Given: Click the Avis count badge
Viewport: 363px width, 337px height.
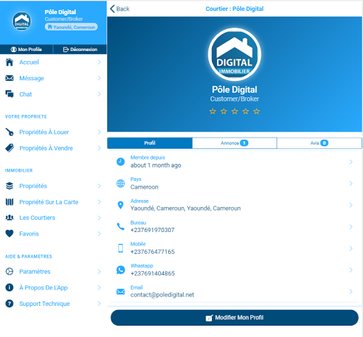Looking at the screenshot, I should [324, 143].
